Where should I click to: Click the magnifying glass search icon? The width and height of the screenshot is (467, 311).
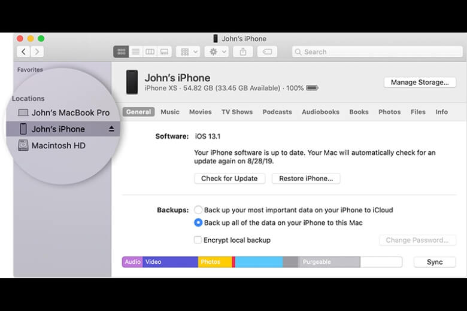(298, 52)
